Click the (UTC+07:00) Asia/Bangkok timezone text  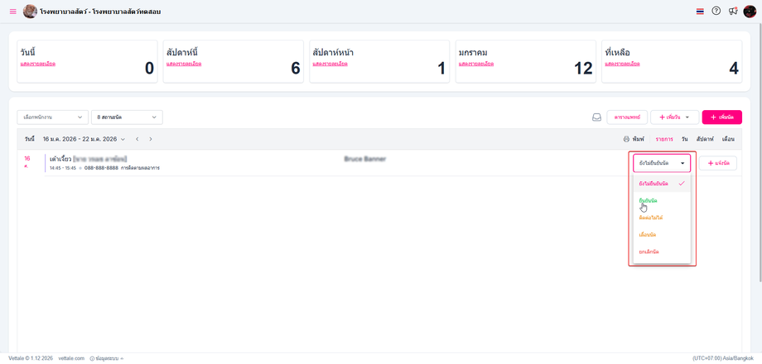click(x=723, y=359)
